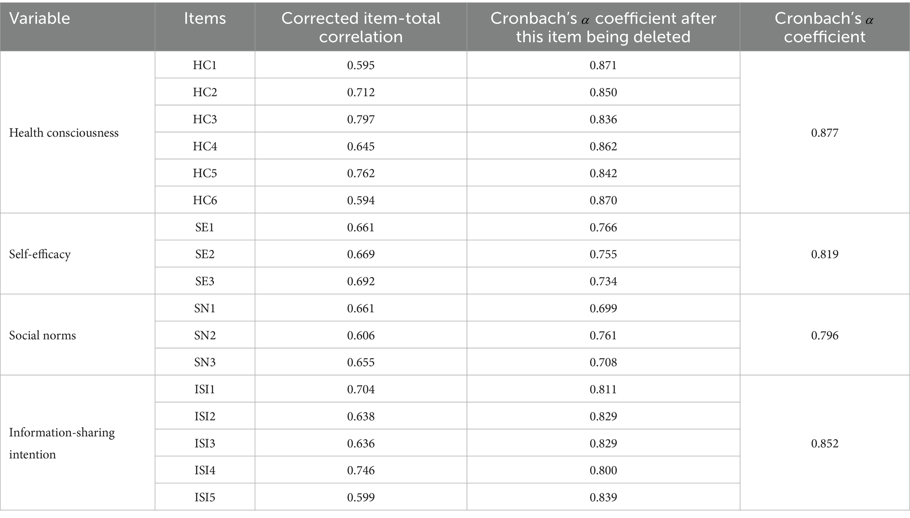This screenshot has width=910, height=518.
Task: Click the Corrected item-total correlation header
Action: (361, 27)
